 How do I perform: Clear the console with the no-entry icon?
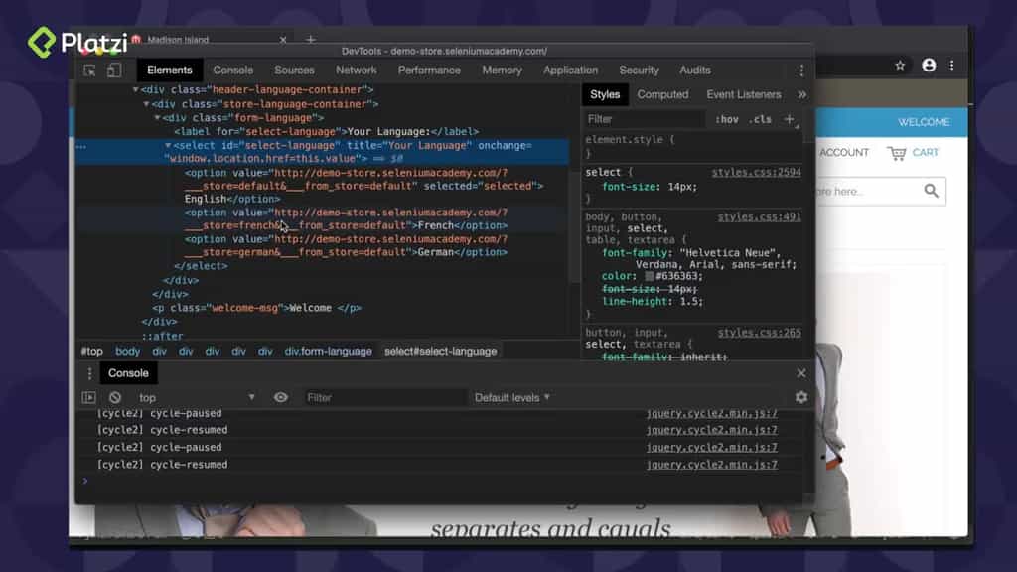(116, 397)
